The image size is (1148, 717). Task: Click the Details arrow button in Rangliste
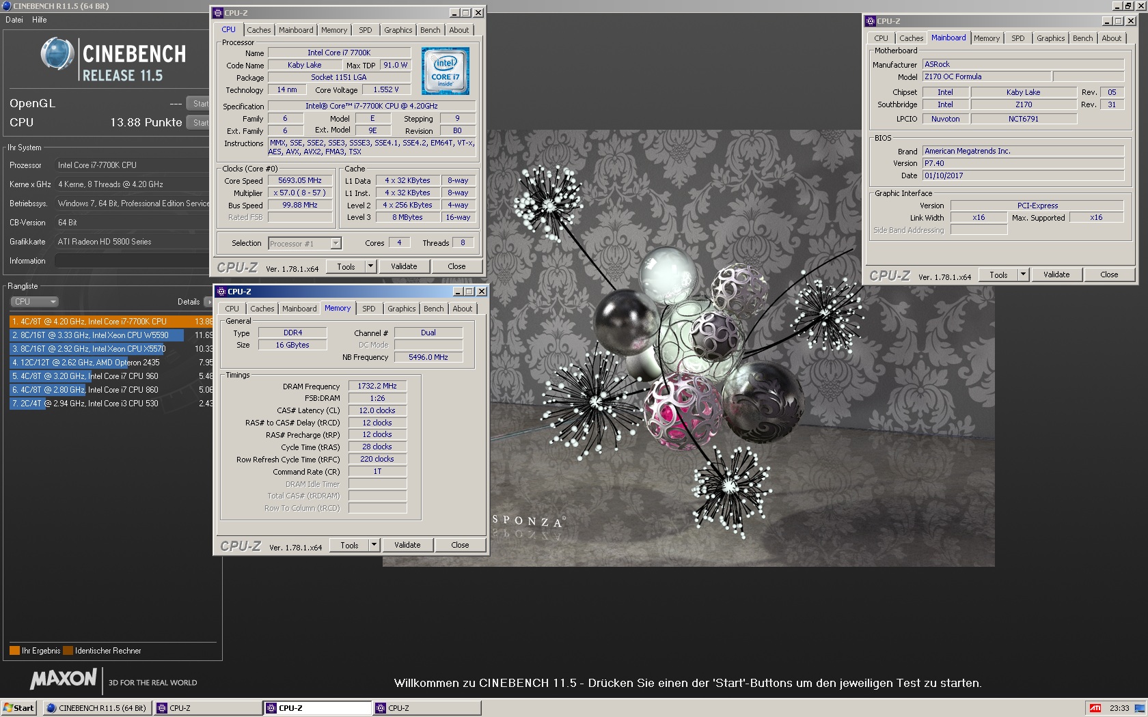pyautogui.click(x=208, y=301)
